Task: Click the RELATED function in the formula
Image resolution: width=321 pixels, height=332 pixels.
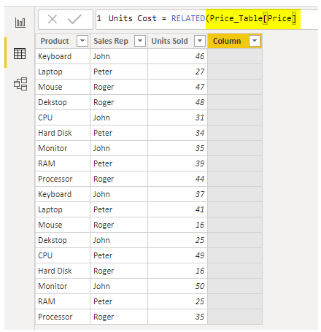Action: pos(188,18)
